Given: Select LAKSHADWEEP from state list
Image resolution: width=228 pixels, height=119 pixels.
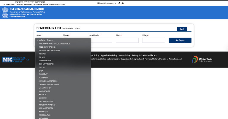Looking at the screenshot, I should (63, 102).
